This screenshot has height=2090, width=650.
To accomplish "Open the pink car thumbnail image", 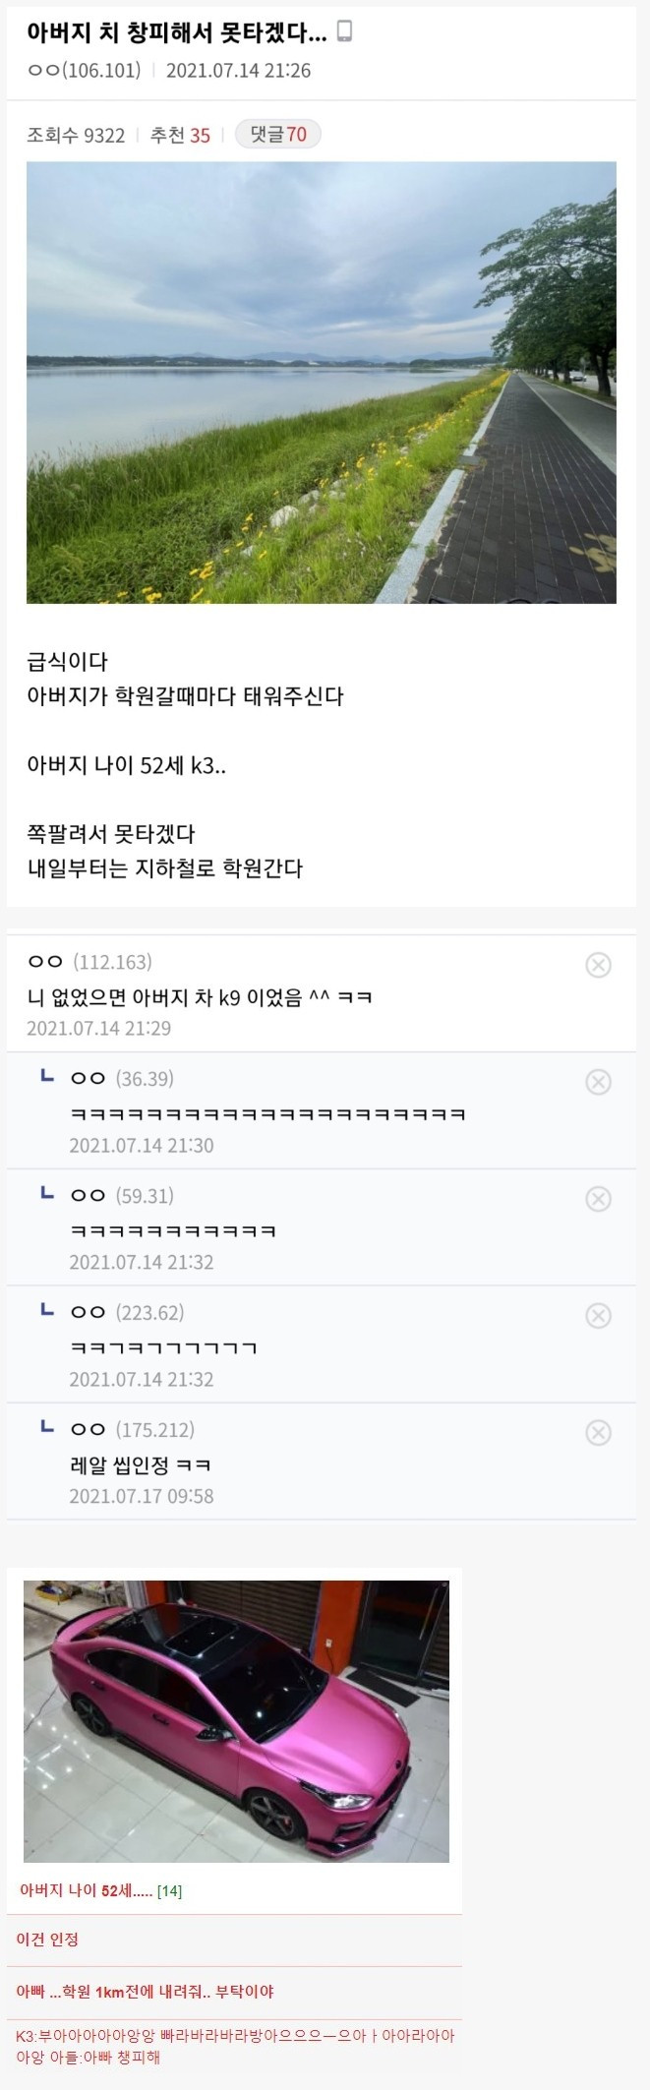I will [236, 1720].
